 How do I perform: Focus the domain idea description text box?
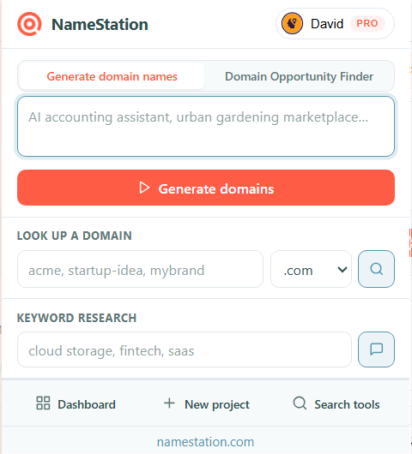tap(206, 127)
